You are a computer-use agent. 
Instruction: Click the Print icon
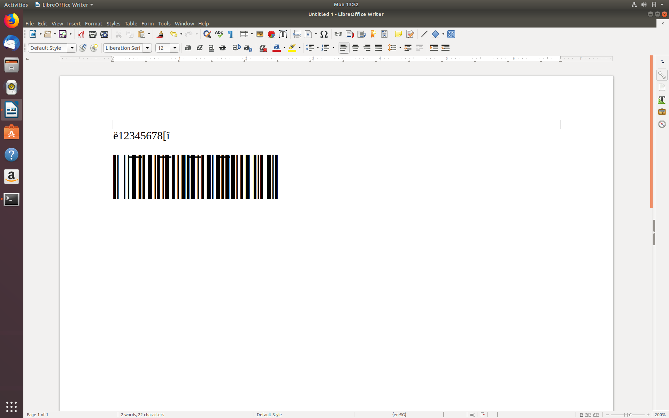pyautogui.click(x=92, y=34)
